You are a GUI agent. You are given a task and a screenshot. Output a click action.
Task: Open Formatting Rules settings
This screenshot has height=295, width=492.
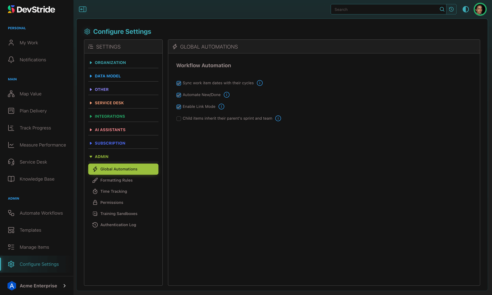(123, 180)
